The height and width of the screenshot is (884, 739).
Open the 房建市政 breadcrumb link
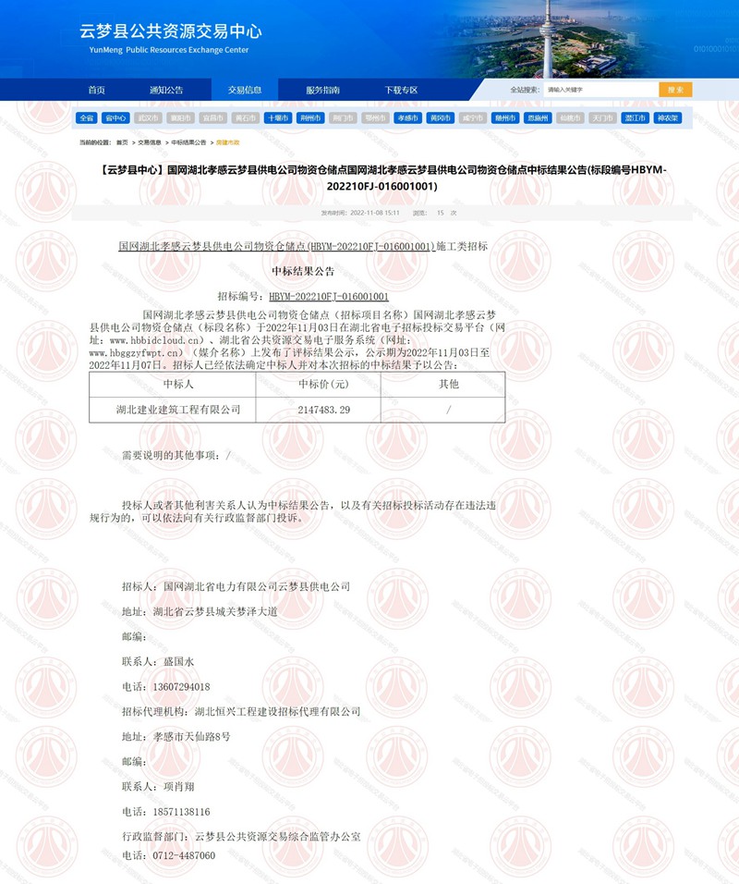[227, 142]
